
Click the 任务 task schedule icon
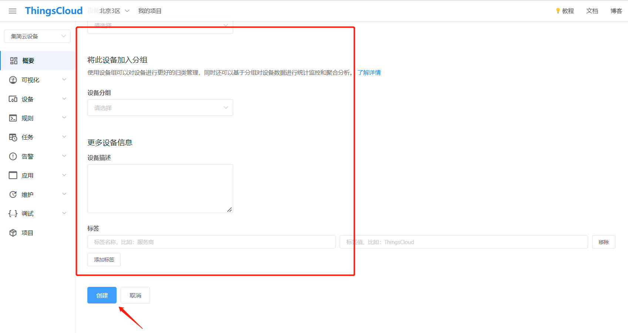[13, 137]
